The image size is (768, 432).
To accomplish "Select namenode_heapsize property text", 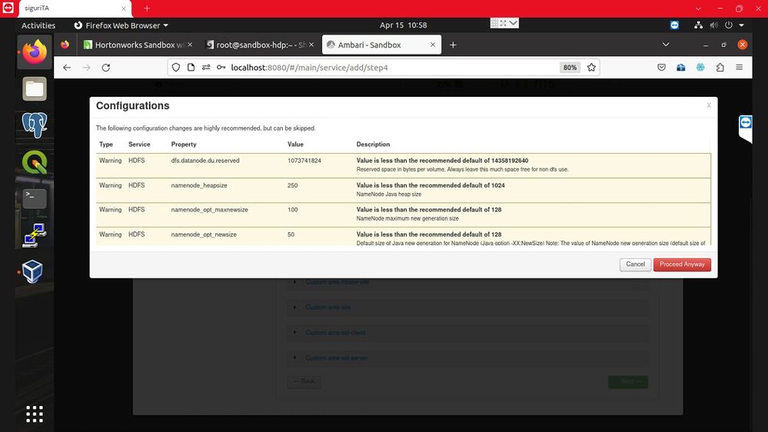I will (x=199, y=185).
